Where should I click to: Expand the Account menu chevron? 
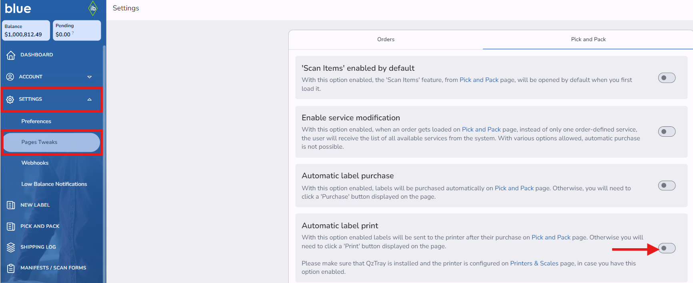(90, 77)
